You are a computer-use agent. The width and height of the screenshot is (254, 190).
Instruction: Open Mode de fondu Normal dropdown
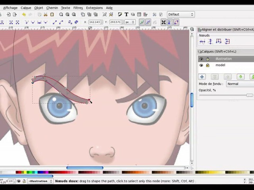tap(240, 84)
